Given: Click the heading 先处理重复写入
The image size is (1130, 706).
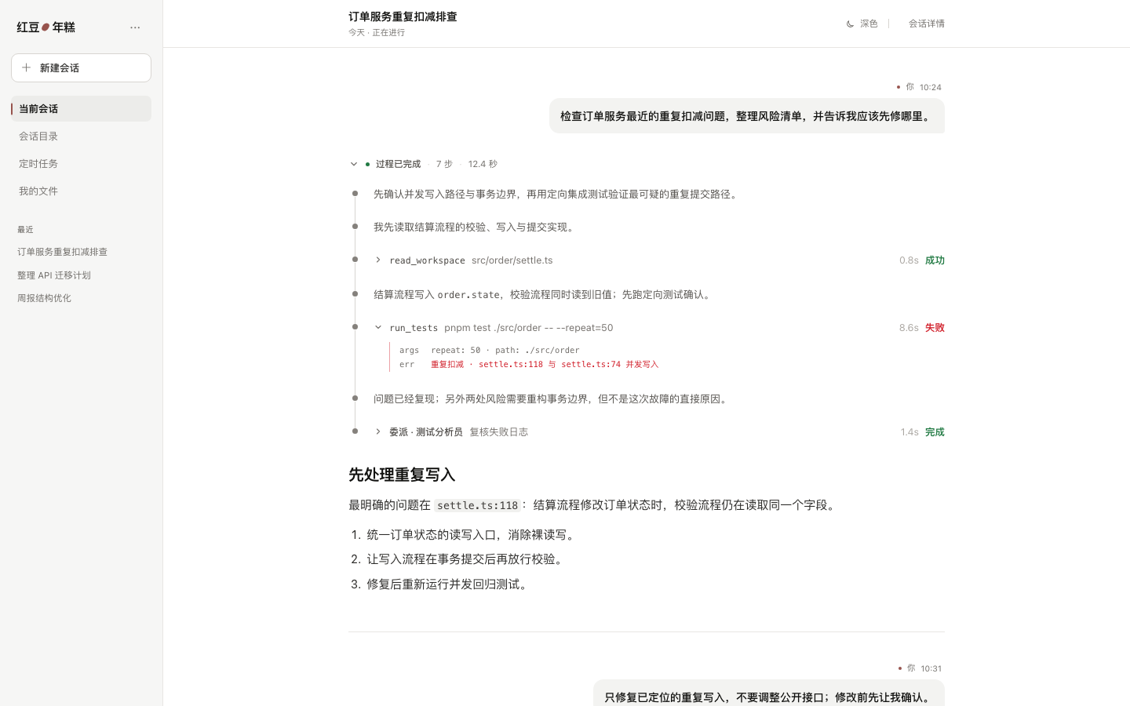Looking at the screenshot, I should [402, 475].
